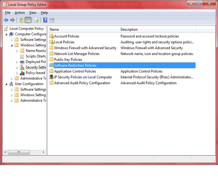Click tree pane scroll right arrow
The width and height of the screenshot is (218, 181).
44,152
